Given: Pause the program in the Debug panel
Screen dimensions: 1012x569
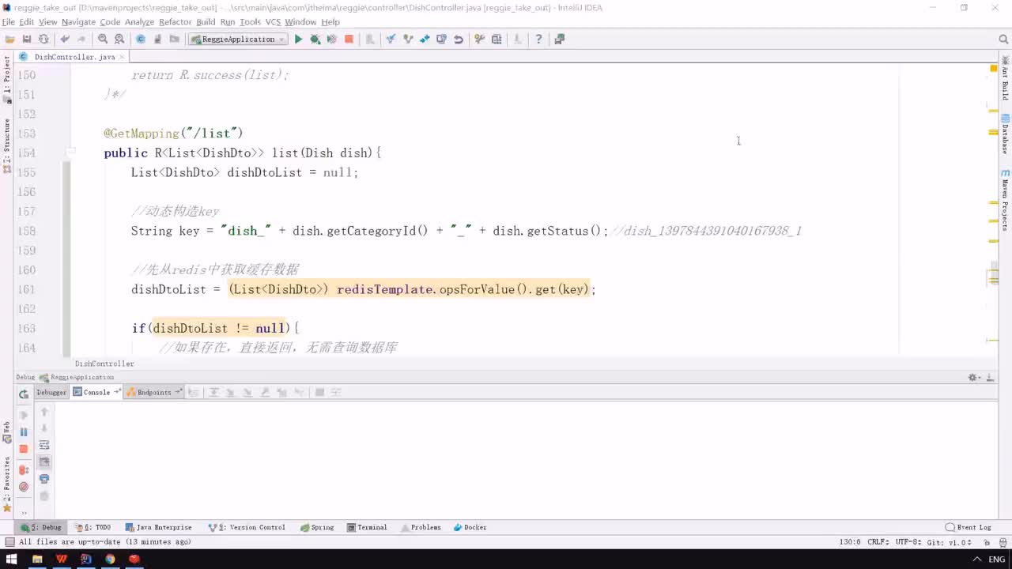Looking at the screenshot, I should (24, 431).
